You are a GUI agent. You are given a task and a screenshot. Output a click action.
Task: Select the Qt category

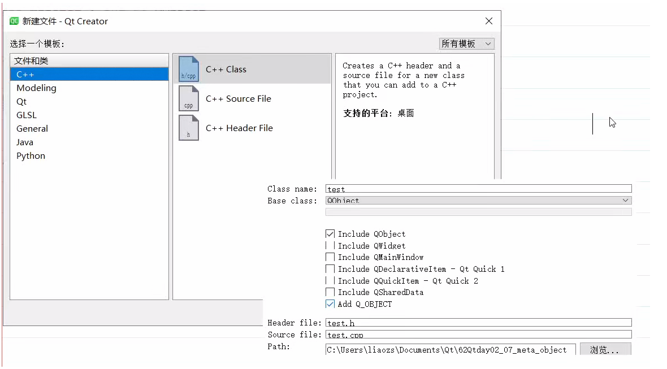tap(89, 102)
